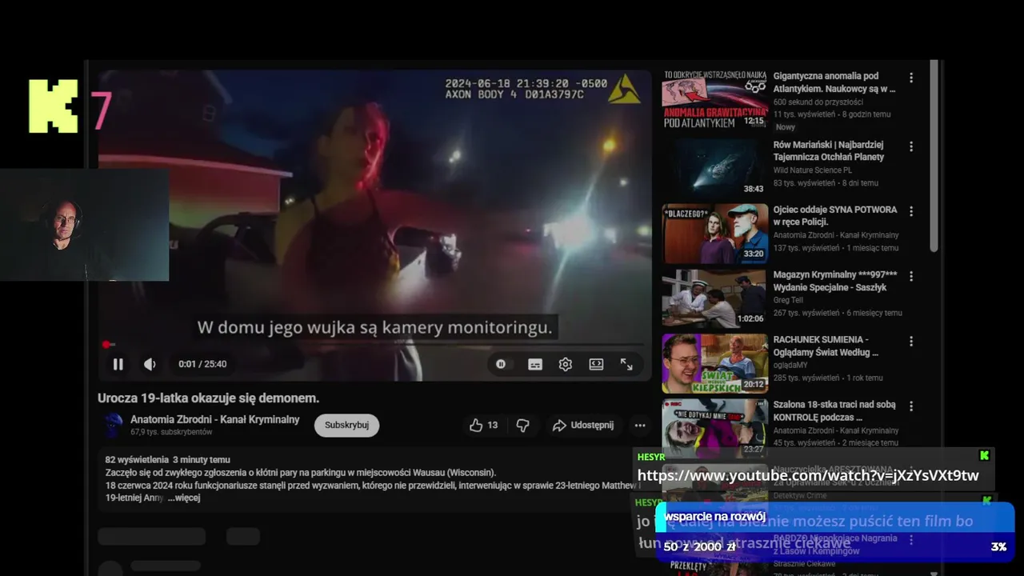The width and height of the screenshot is (1024, 576).
Task: Enter fullscreen mode
Action: tap(626, 364)
